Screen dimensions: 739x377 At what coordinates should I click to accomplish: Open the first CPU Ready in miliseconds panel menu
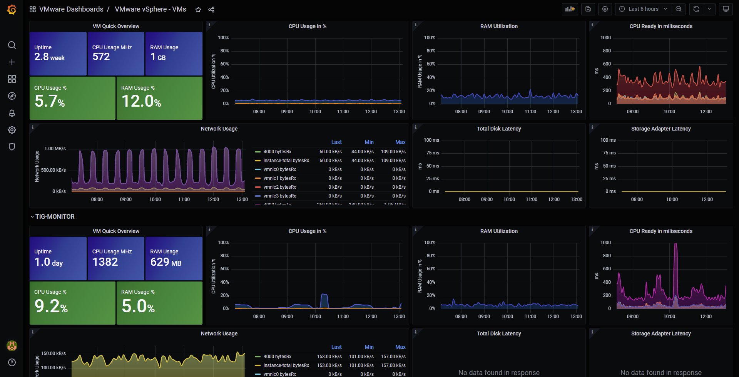[661, 26]
